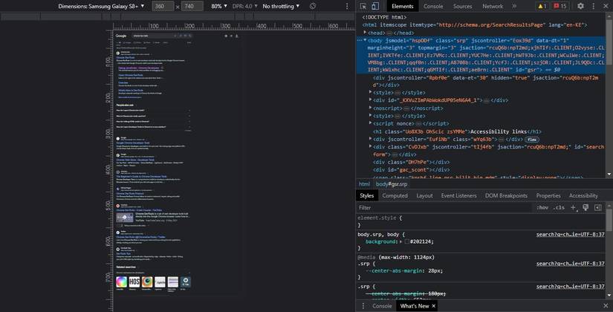Activate the inspect element picker tool
This screenshot has width=613, height=312.
coord(363,6)
